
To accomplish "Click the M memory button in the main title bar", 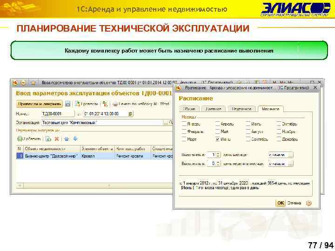I will pyautogui.click(x=275, y=82).
